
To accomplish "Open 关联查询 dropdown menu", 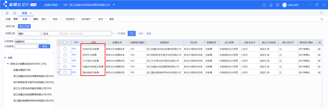I will click(77, 19).
